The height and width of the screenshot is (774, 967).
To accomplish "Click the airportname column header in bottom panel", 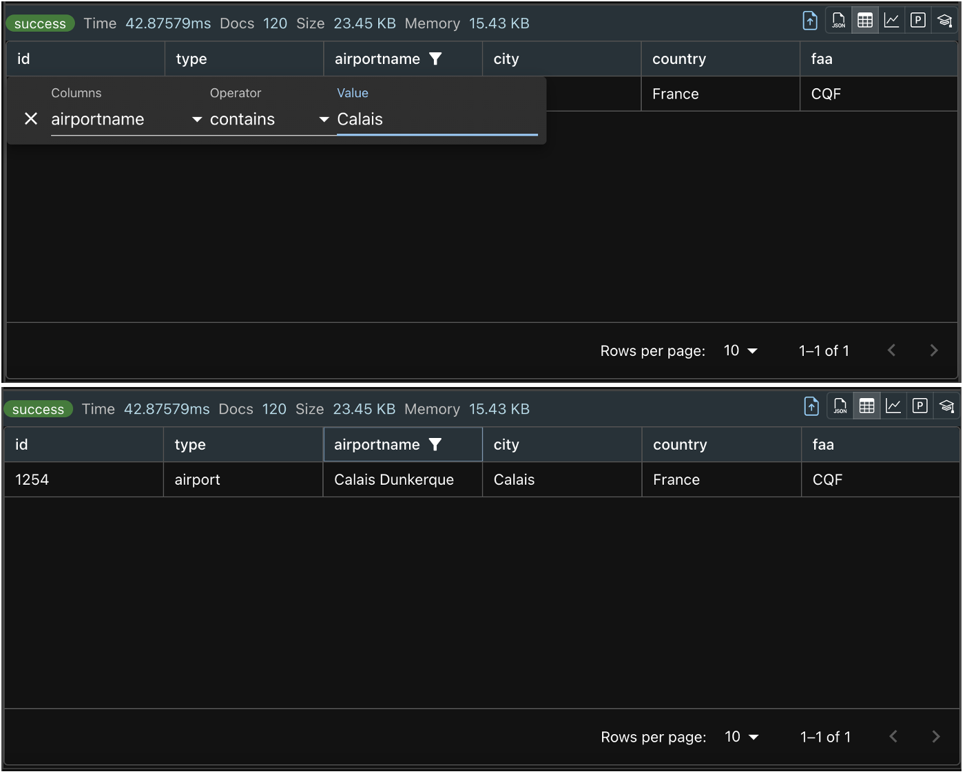I will (403, 444).
